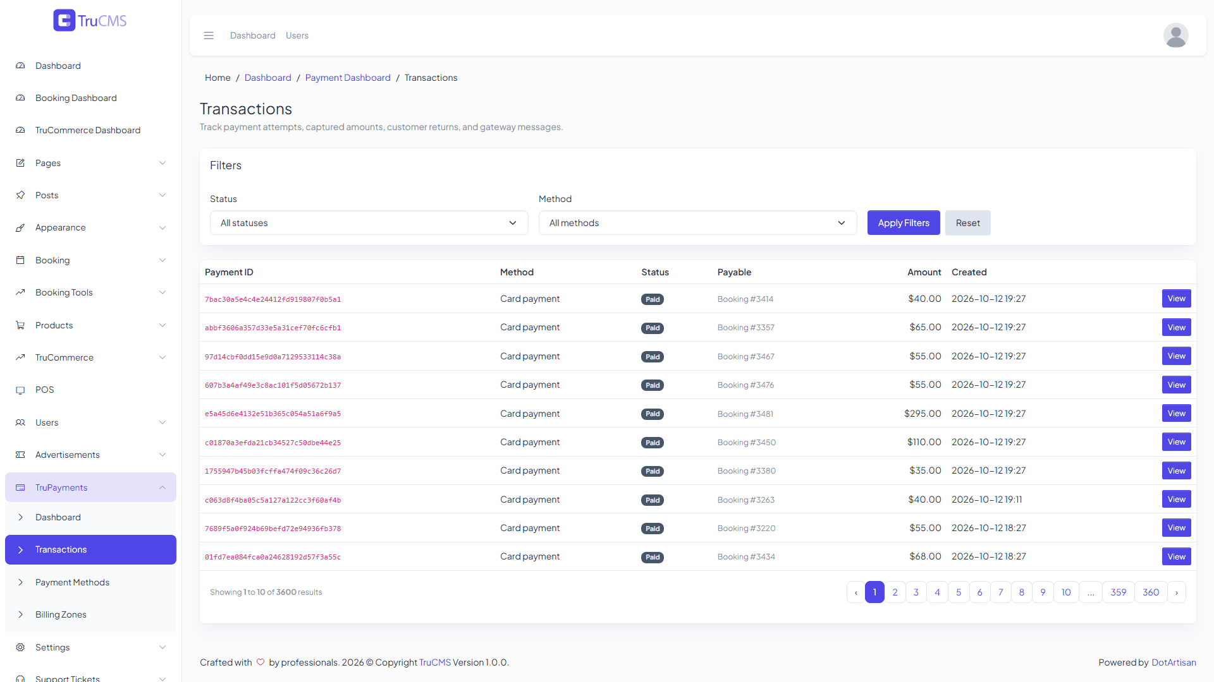1214x682 pixels.
Task: Click the Settings gear icon
Action: pos(20,647)
